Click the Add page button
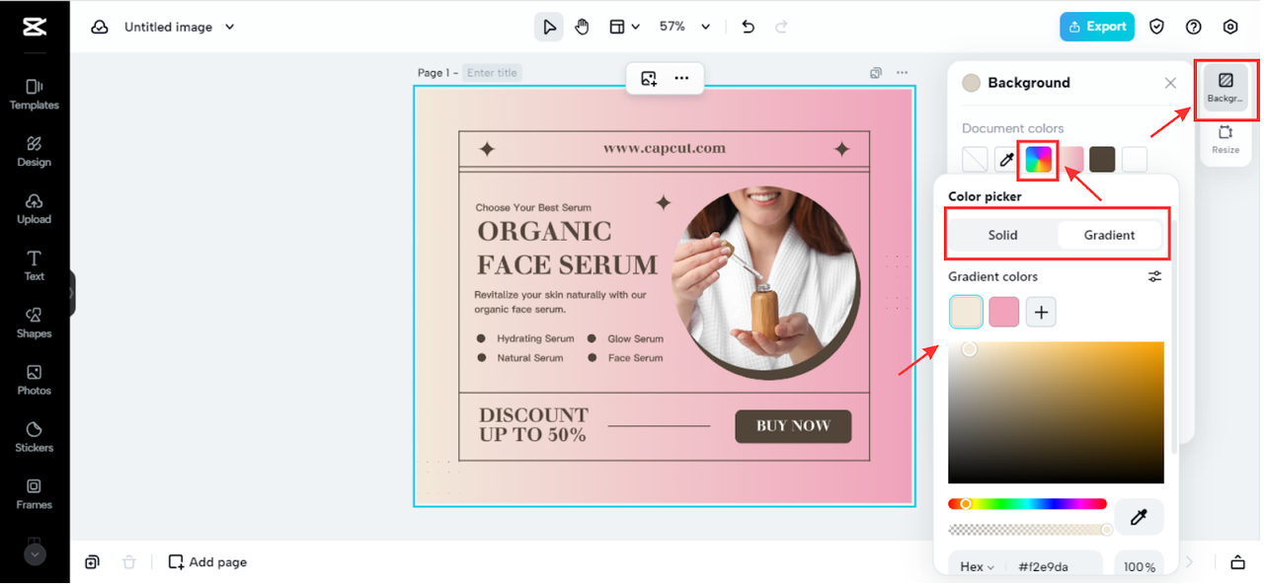1264x587 pixels. pos(207,562)
